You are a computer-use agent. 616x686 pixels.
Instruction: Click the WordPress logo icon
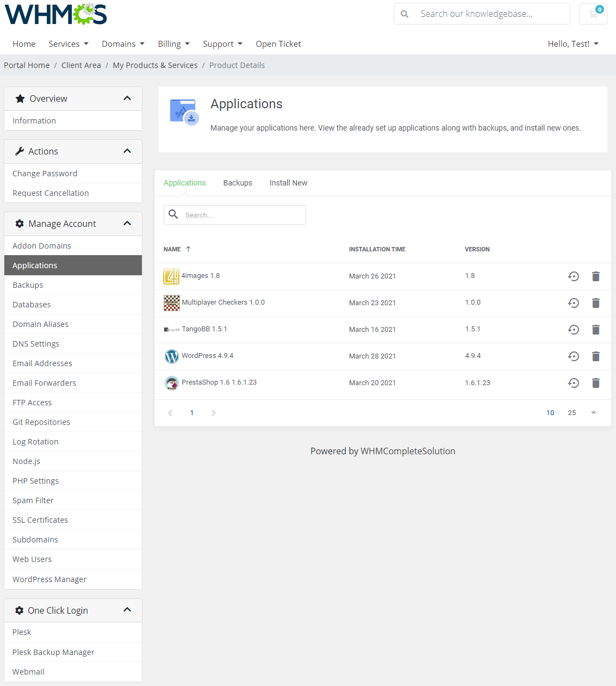(172, 356)
